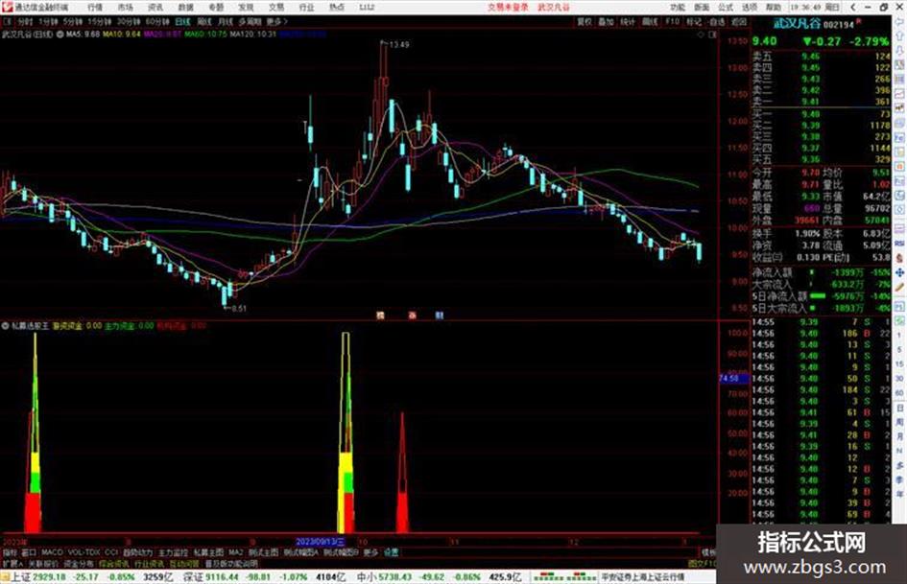The width and height of the screenshot is (907, 584).
Task: Click the diamond icon at chart top-right
Action: pyautogui.click(x=701, y=35)
